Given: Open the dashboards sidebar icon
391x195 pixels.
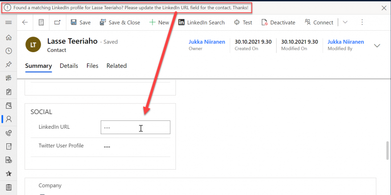Looking at the screenshot, I should [8, 78].
